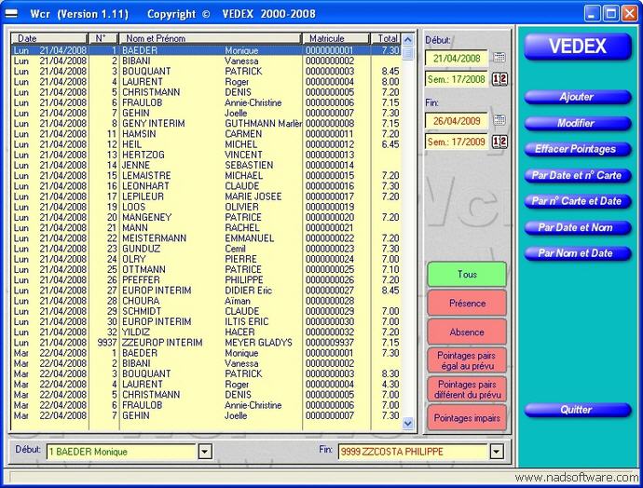Select the row LOOS OLIVIER

point(206,207)
